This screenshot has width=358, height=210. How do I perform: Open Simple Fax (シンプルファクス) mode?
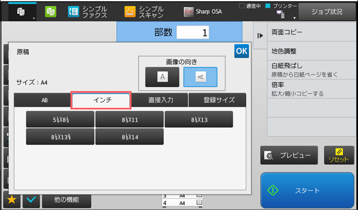point(88,12)
